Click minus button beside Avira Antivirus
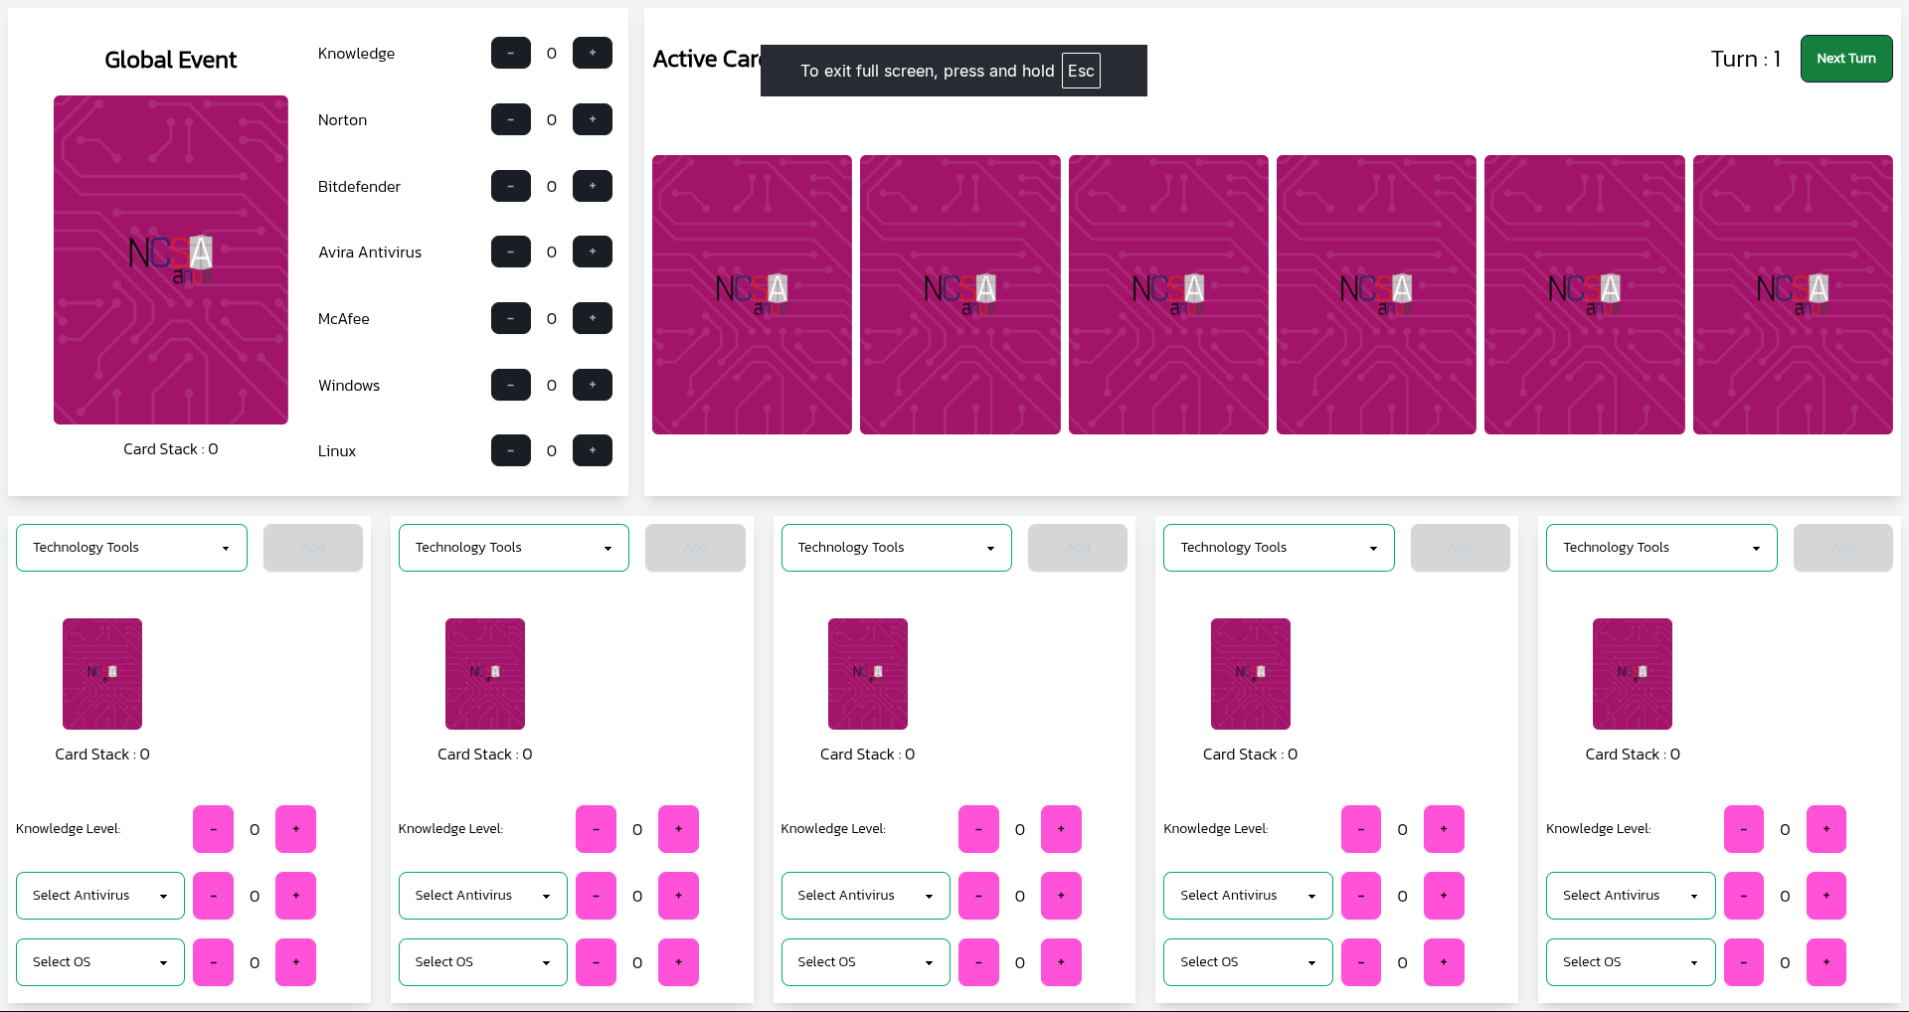The height and width of the screenshot is (1012, 1909). coord(510,253)
